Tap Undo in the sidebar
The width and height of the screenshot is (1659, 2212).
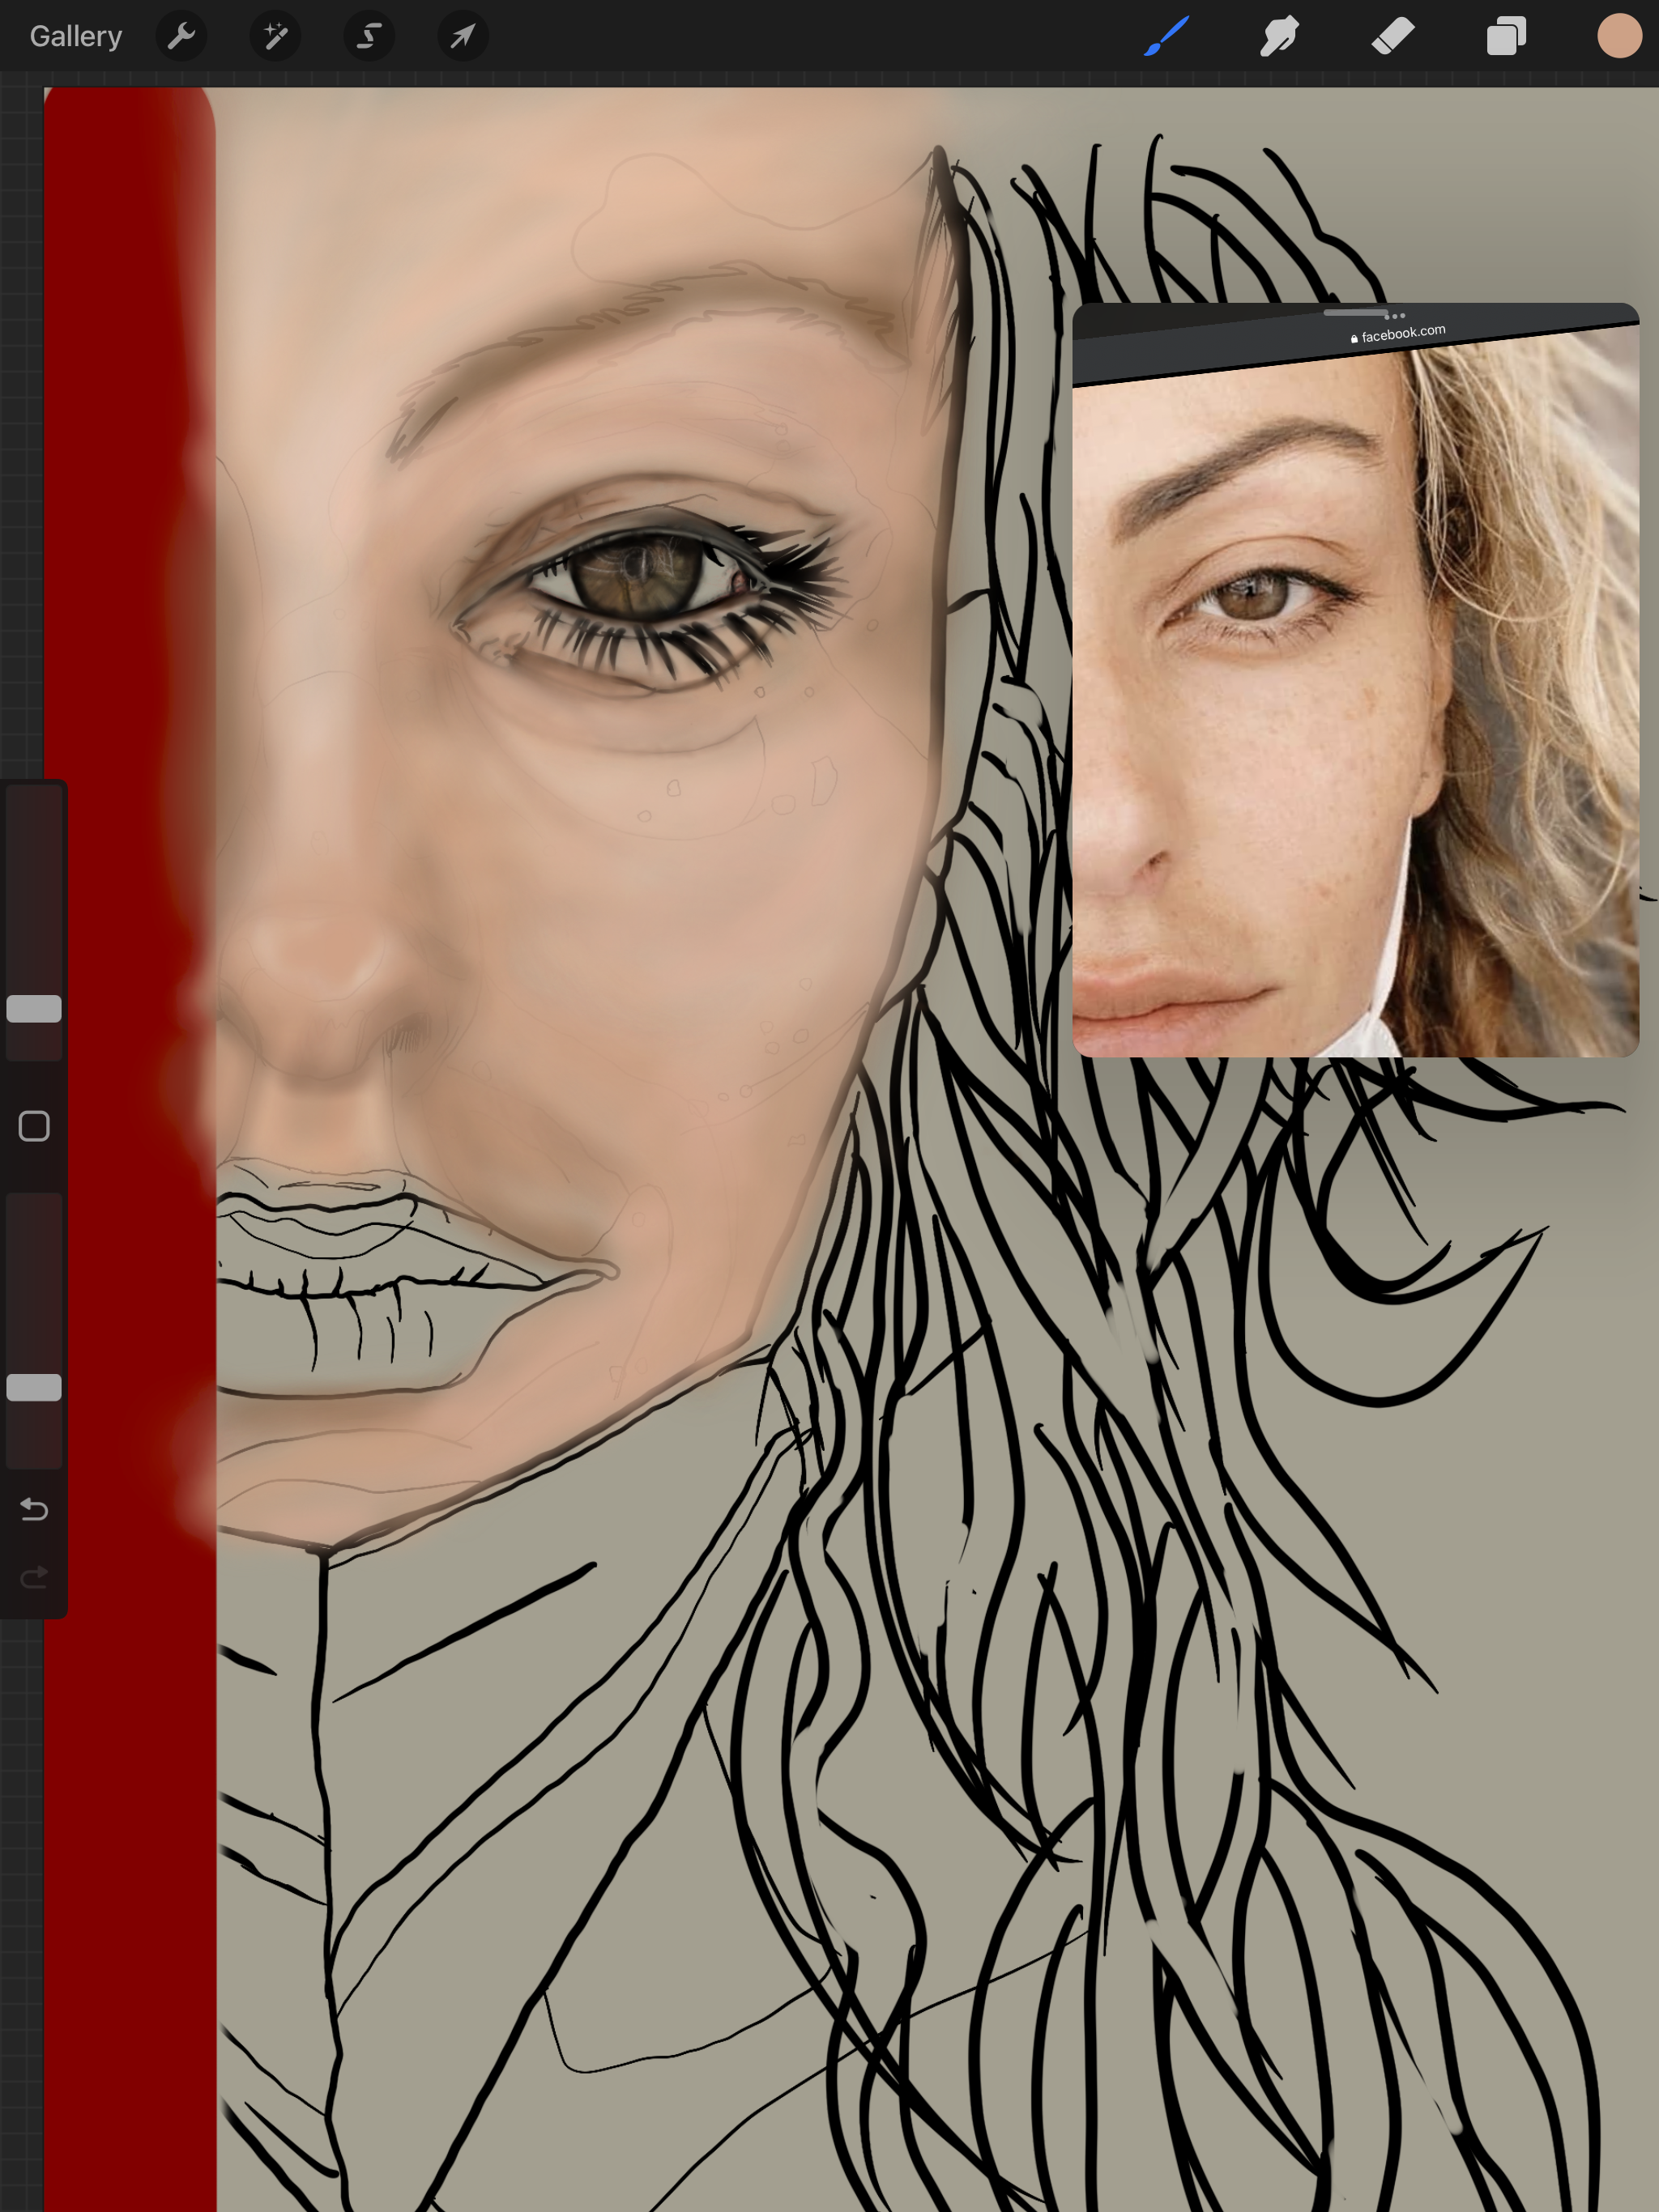pos(35,1511)
